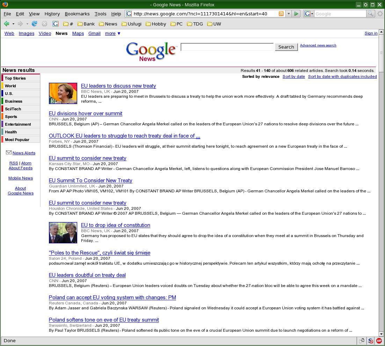The height and width of the screenshot is (346, 385).
Task: Select the Sci/Tech news section
Action: (x=13, y=109)
